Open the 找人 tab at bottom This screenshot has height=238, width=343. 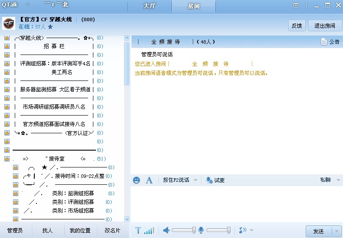pos(47,230)
